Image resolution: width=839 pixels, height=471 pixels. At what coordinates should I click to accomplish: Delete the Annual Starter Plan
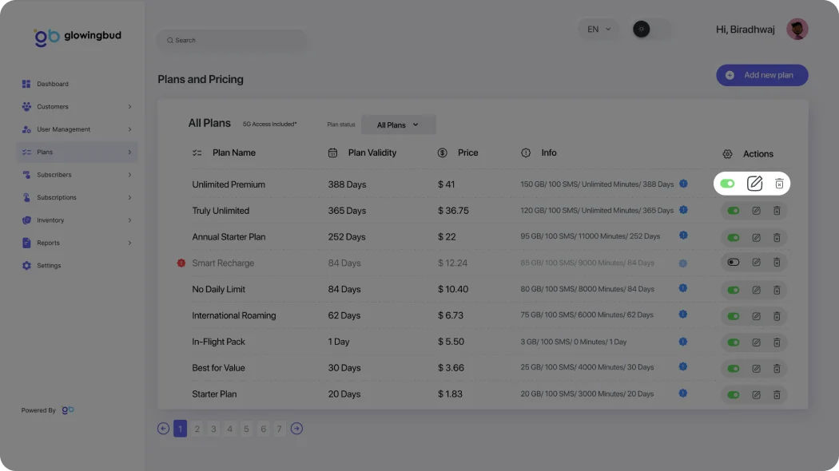coord(777,237)
